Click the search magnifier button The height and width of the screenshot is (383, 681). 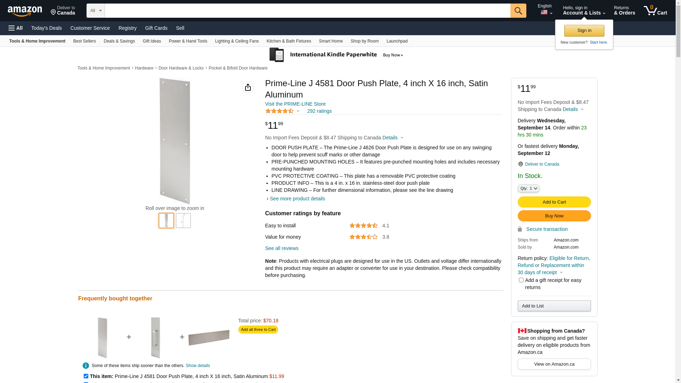518,11
